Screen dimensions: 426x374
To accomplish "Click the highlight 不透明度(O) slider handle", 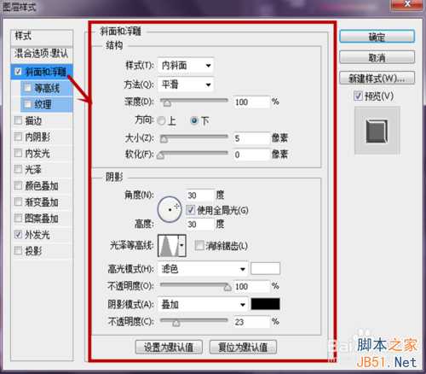I will click(x=227, y=287).
